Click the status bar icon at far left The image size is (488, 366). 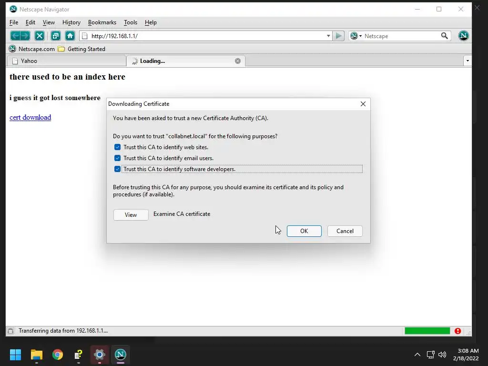(10, 331)
